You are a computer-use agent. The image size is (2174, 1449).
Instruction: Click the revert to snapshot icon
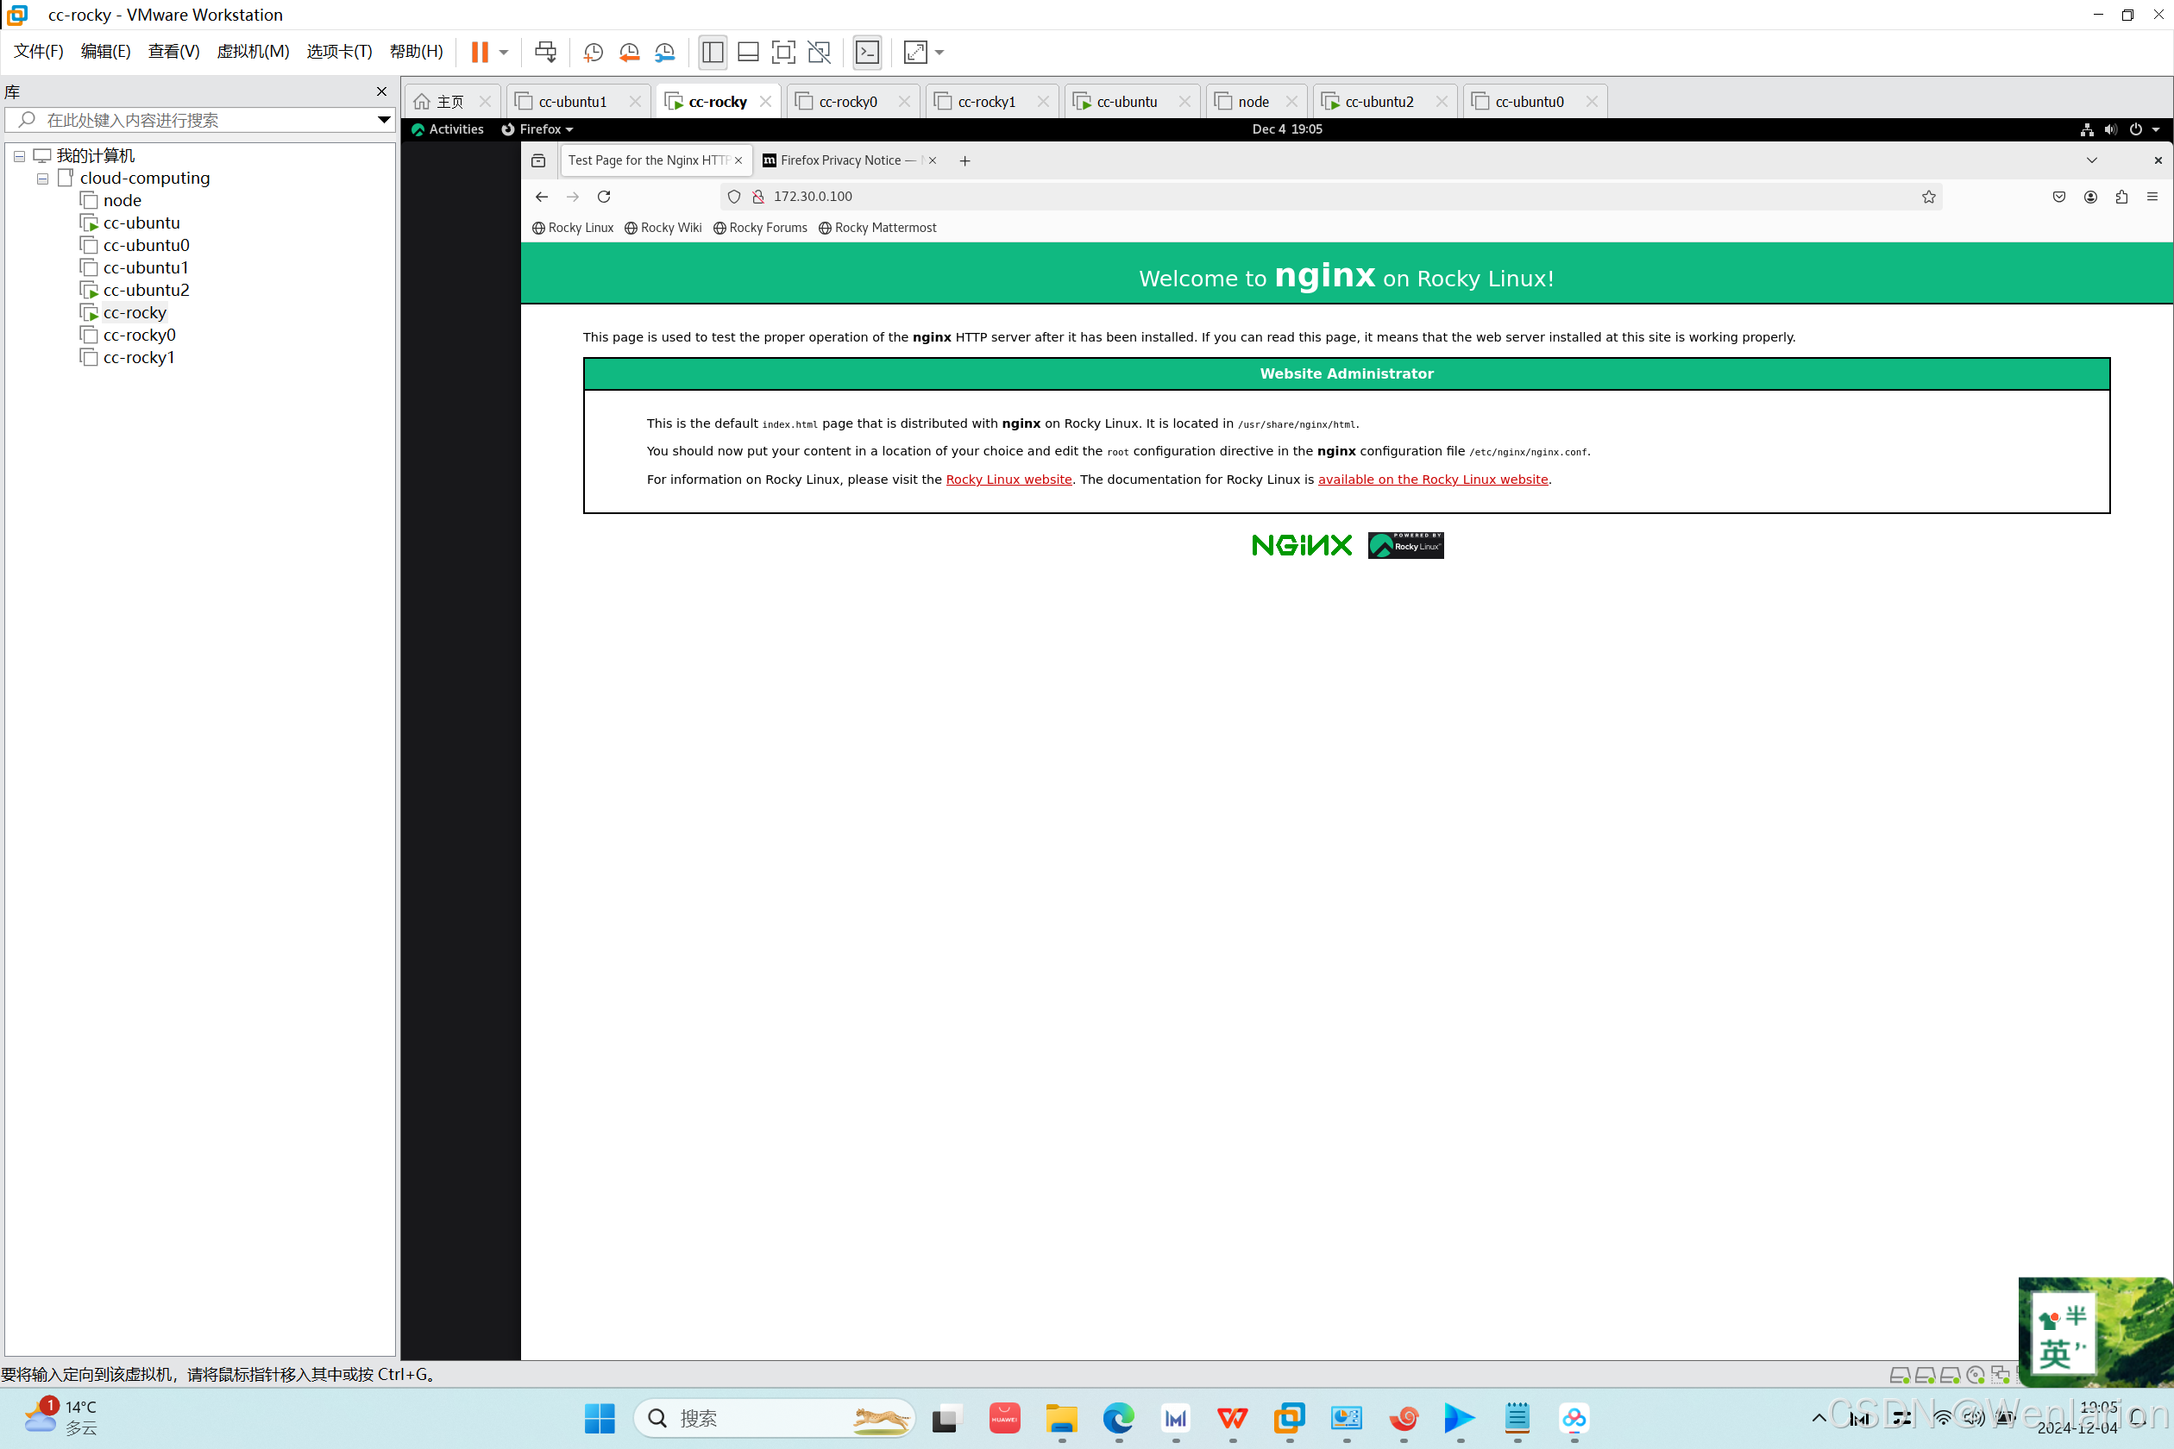click(x=630, y=52)
